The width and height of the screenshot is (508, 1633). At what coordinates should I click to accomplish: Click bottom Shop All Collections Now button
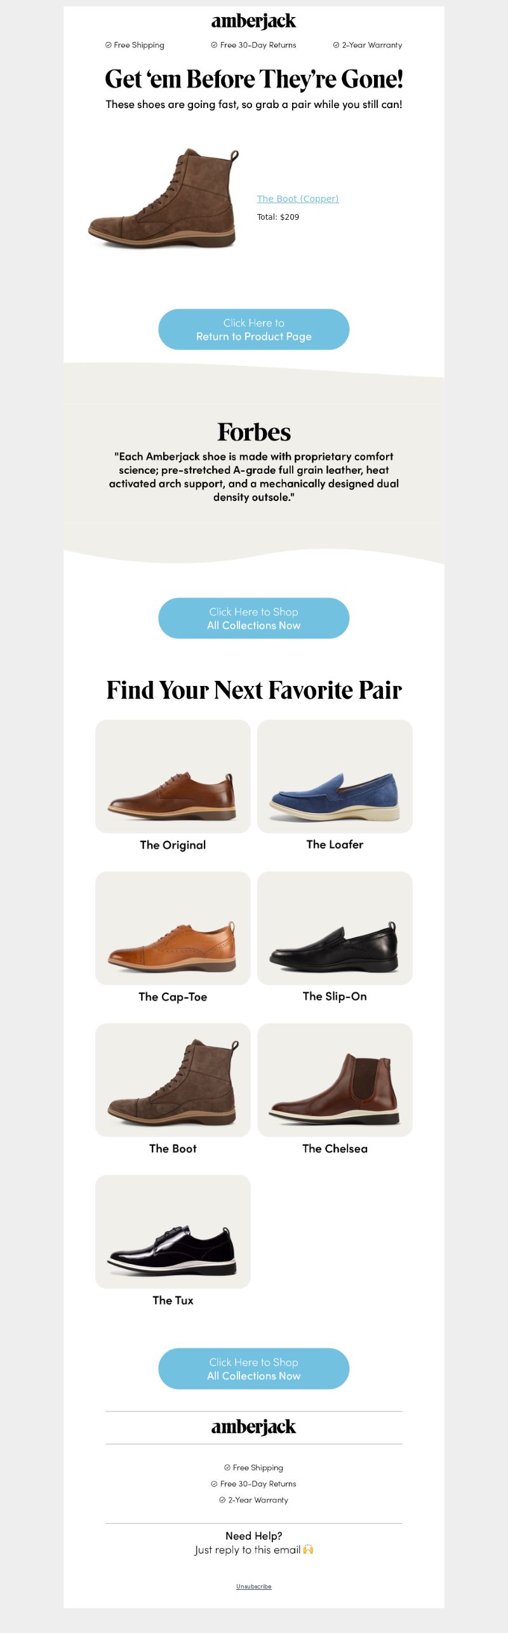254,1369
